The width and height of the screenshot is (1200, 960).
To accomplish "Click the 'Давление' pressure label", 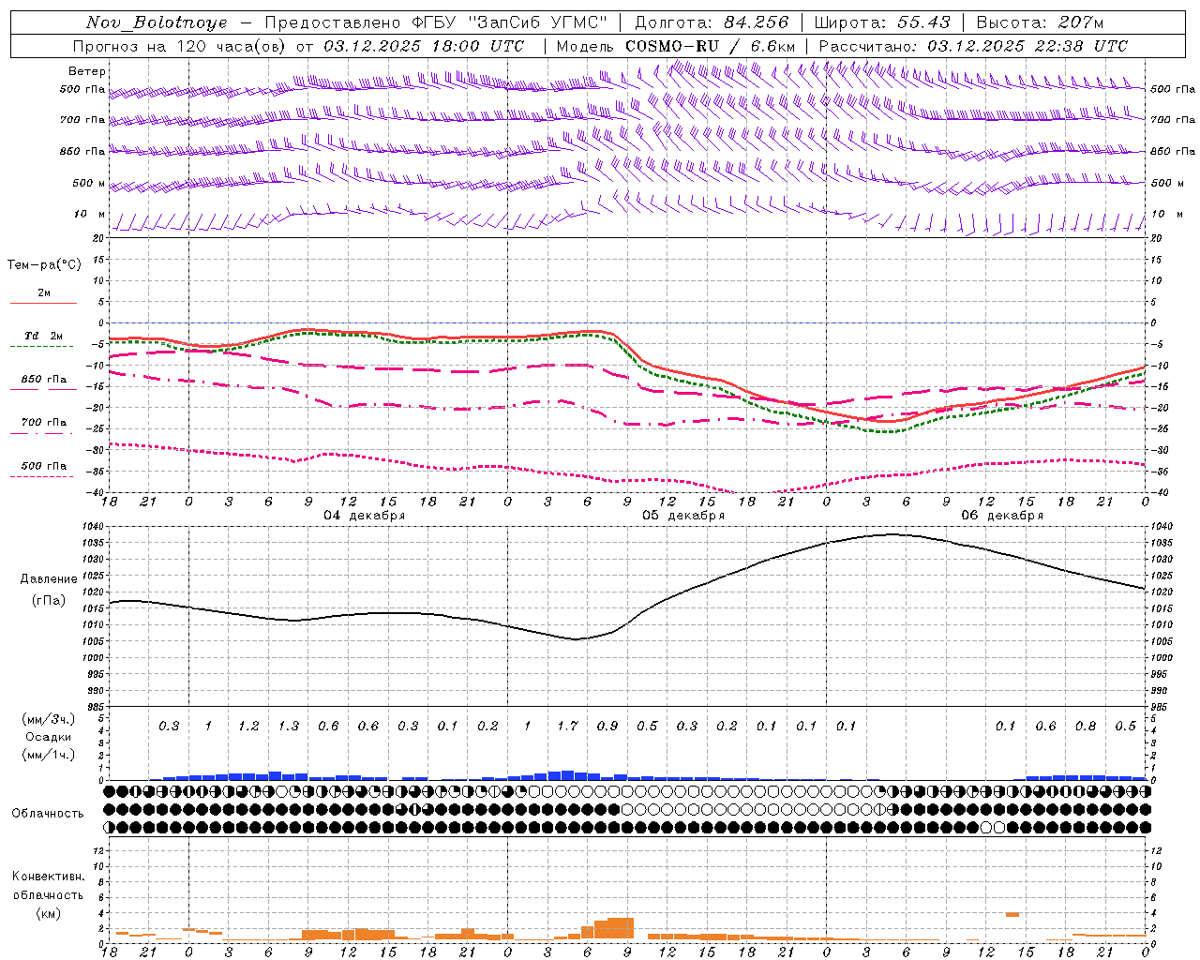I will click(47, 579).
